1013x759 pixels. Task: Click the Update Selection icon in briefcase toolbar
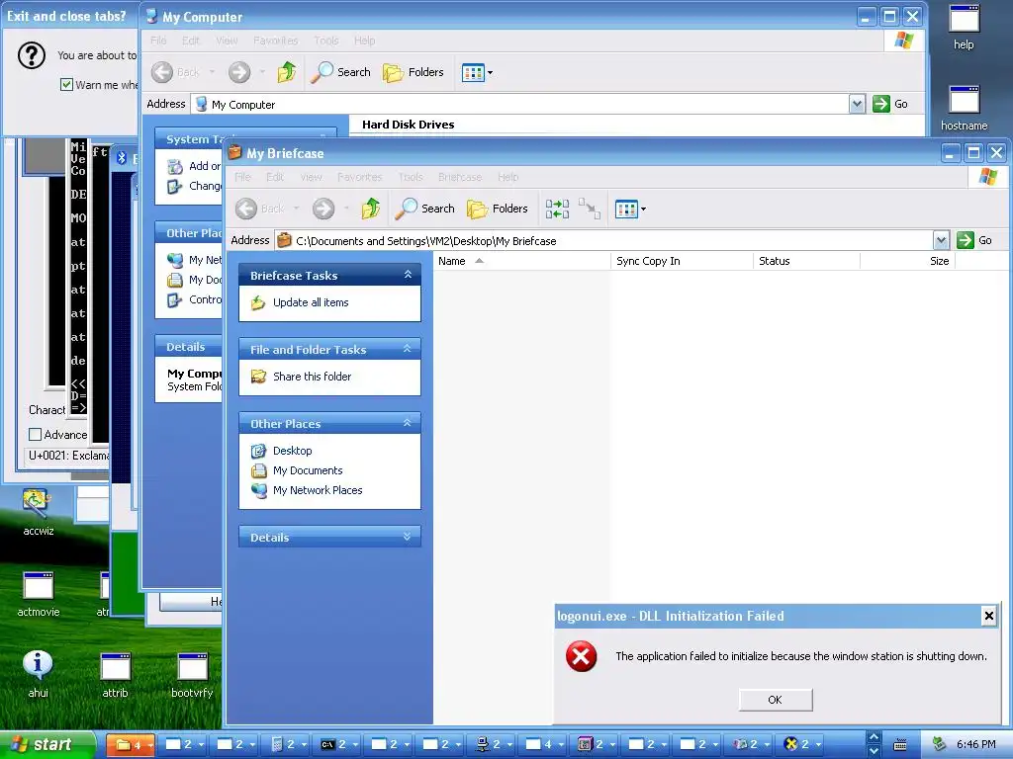[x=590, y=209]
